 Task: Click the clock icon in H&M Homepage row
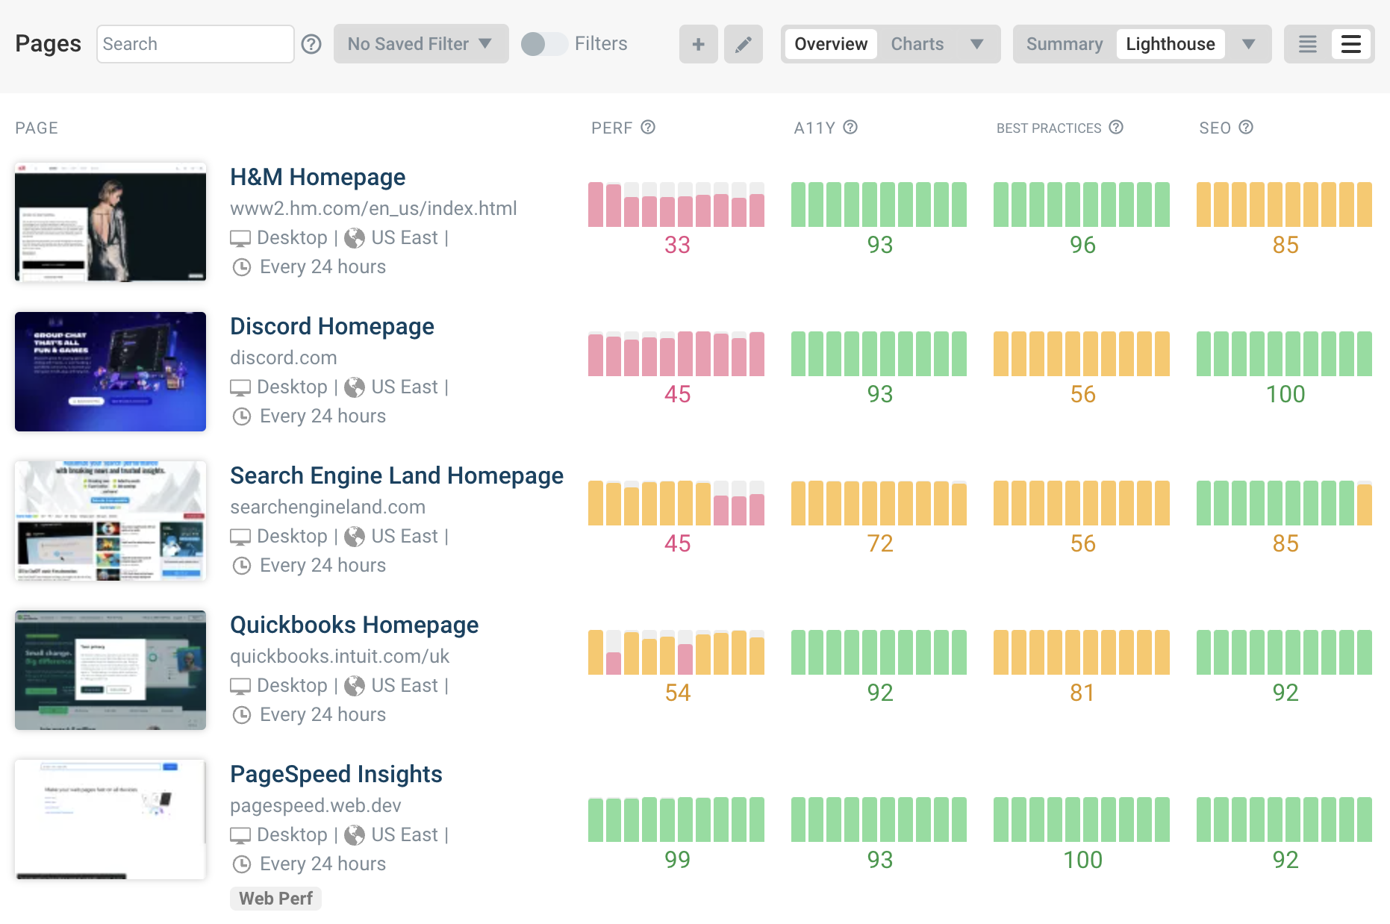pos(242,267)
